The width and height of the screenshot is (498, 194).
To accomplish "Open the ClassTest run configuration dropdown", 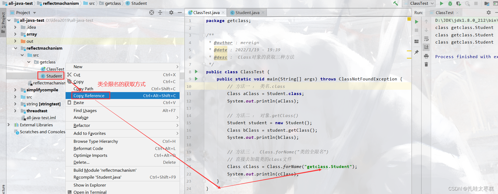I will pyautogui.click(x=419, y=3).
